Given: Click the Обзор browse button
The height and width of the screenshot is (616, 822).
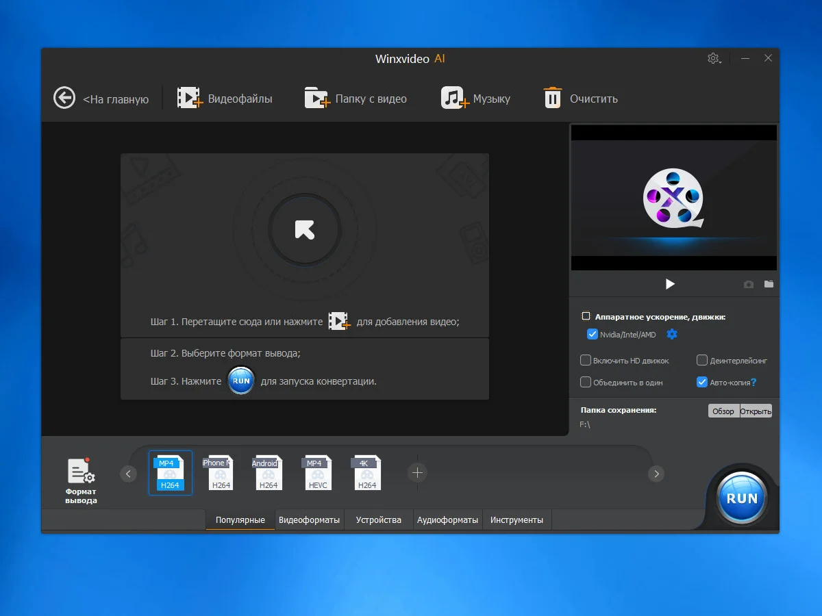Looking at the screenshot, I should click(x=723, y=411).
